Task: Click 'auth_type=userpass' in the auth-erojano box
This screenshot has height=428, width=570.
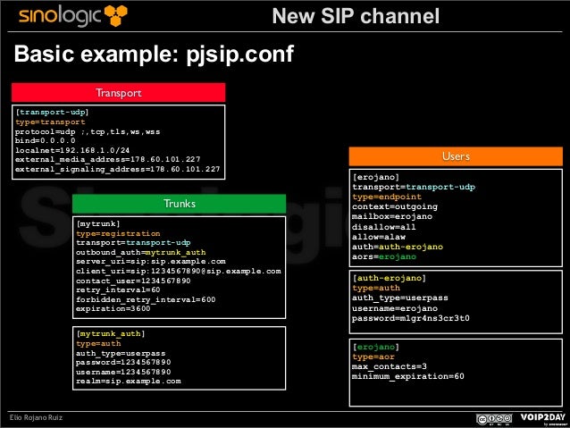Action: point(400,298)
